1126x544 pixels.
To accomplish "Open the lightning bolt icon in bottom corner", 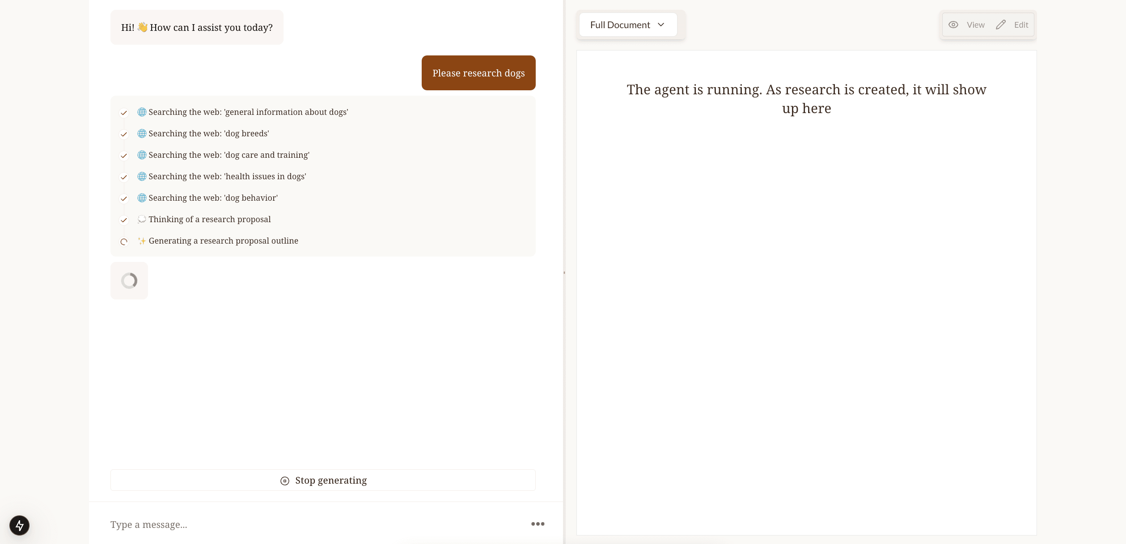I will click(x=19, y=526).
